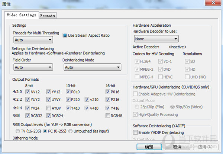This screenshot has height=154, width=223.
Task: Toggle H.264 hardware decoding checkbox
Action: coord(137,61)
